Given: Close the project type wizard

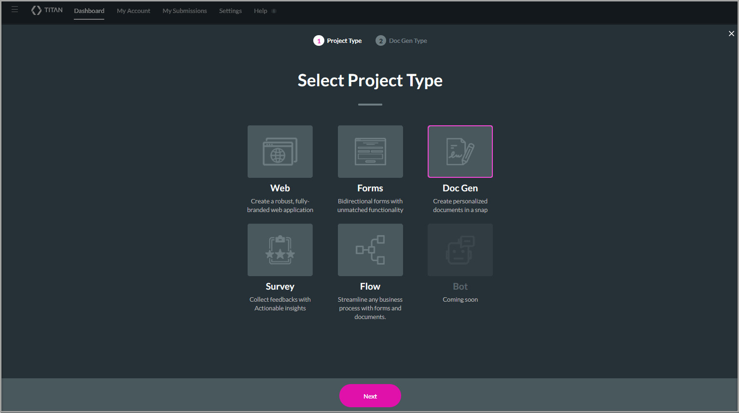Looking at the screenshot, I should [731, 34].
